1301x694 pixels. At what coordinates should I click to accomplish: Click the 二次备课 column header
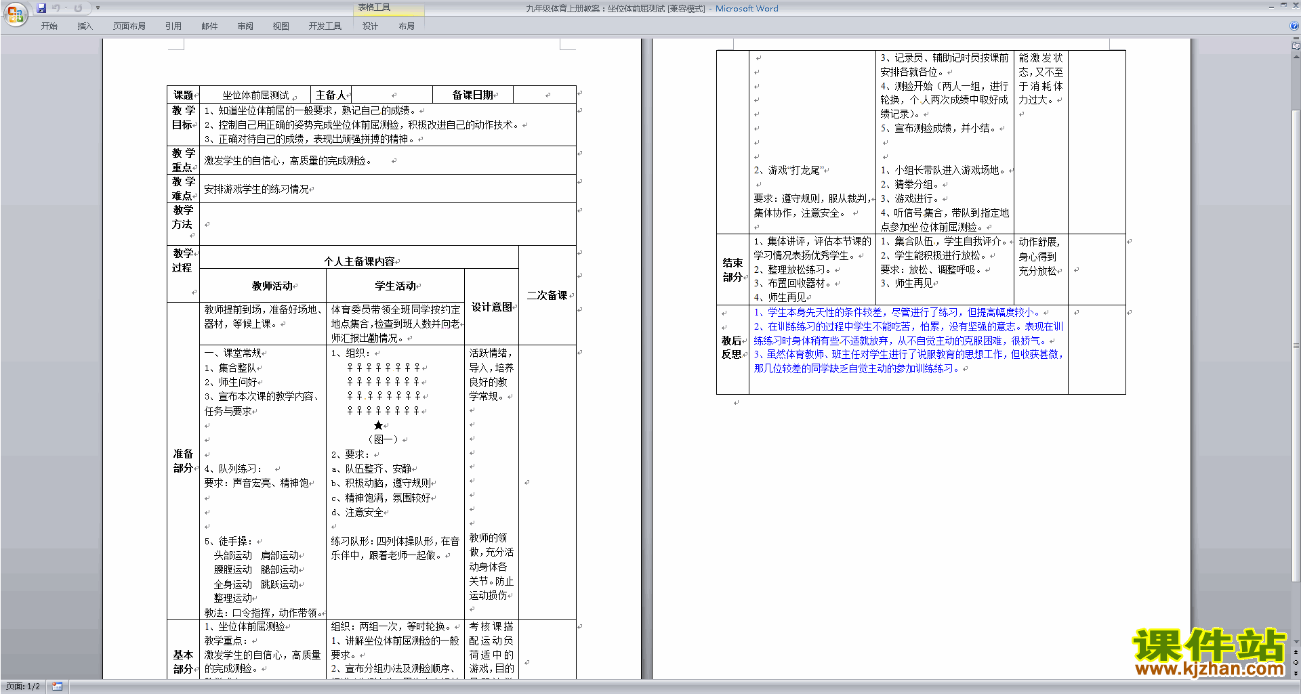(x=547, y=295)
